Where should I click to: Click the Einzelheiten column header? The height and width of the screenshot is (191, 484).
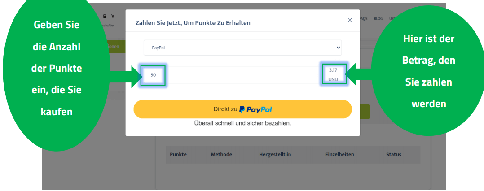tap(339, 155)
